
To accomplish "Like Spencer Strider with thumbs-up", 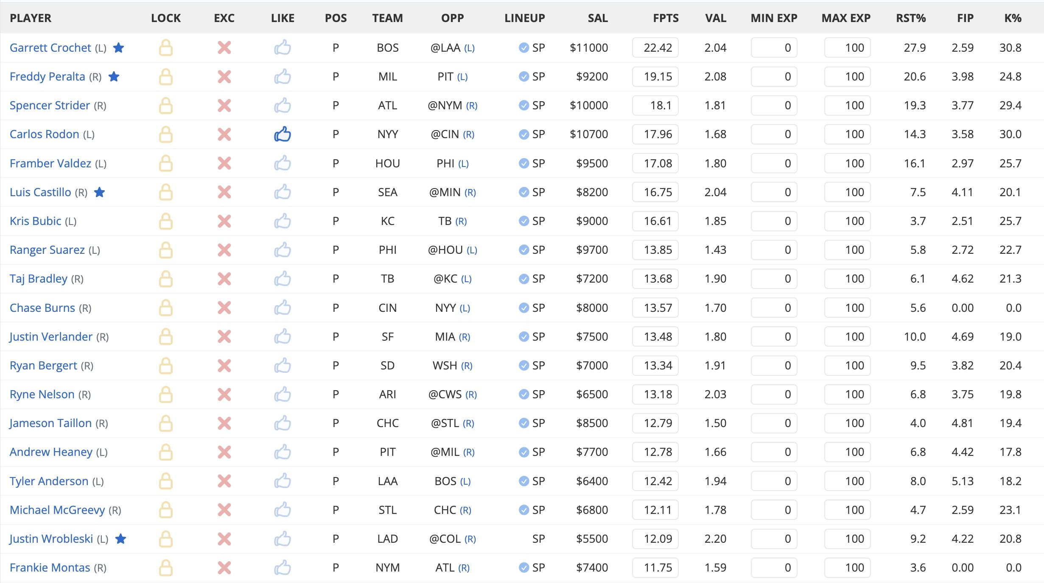I will pyautogui.click(x=283, y=105).
